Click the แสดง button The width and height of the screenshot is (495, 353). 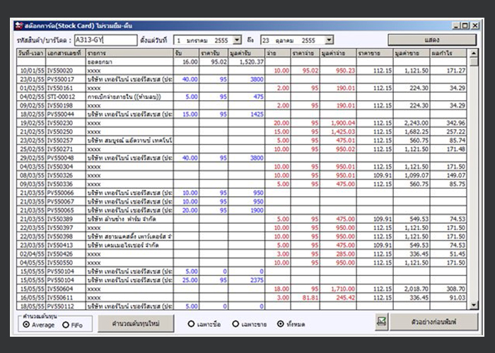(x=432, y=40)
